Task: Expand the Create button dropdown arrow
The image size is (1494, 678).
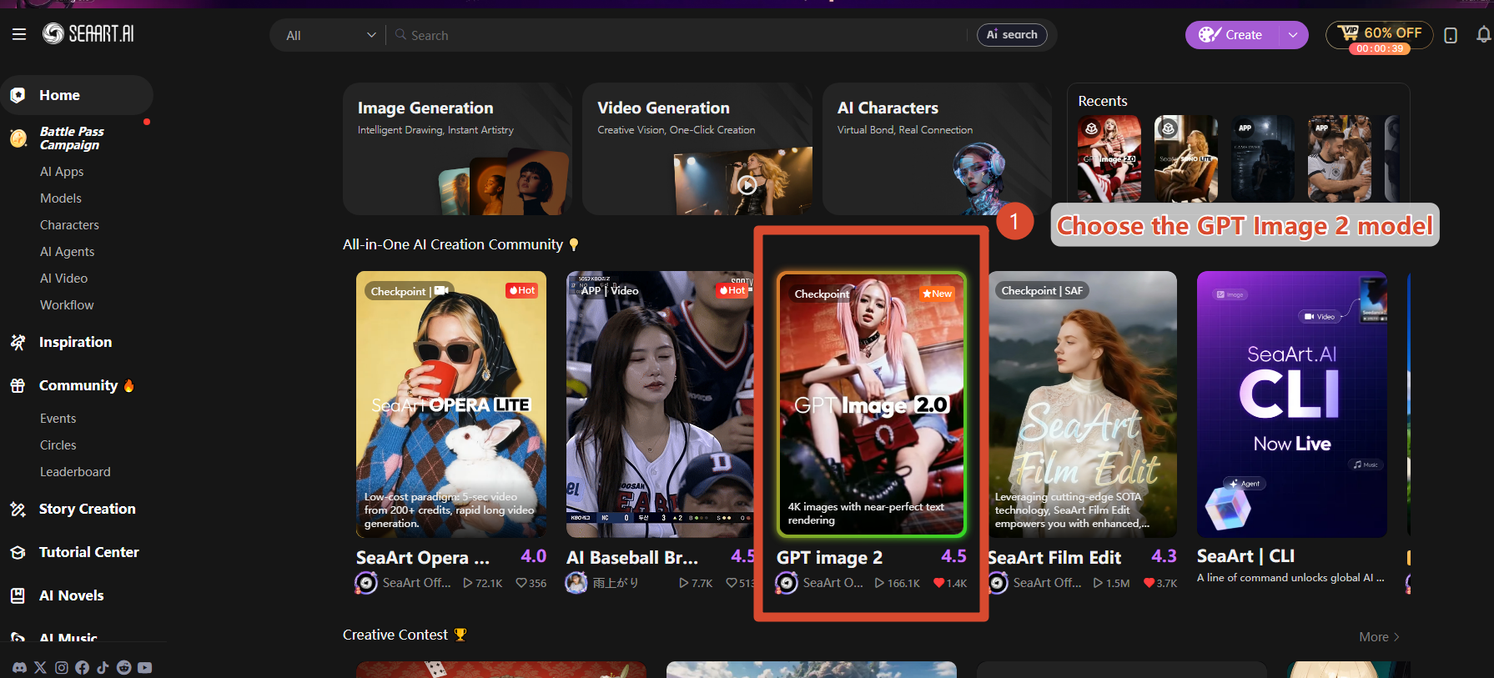Action: (1293, 35)
